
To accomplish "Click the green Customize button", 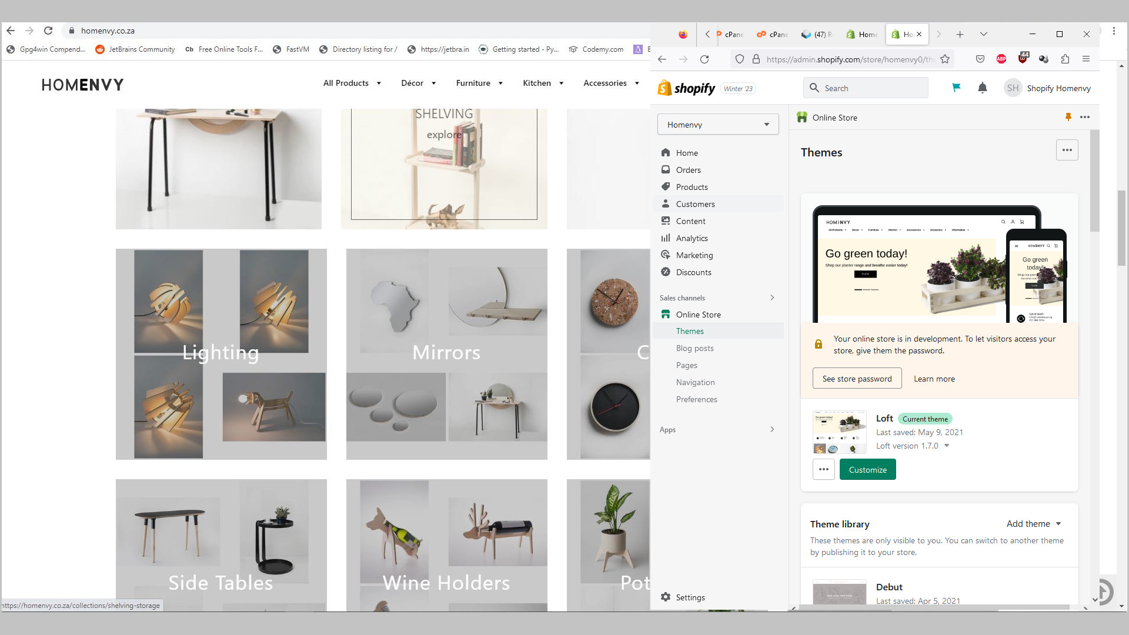I will tap(867, 470).
